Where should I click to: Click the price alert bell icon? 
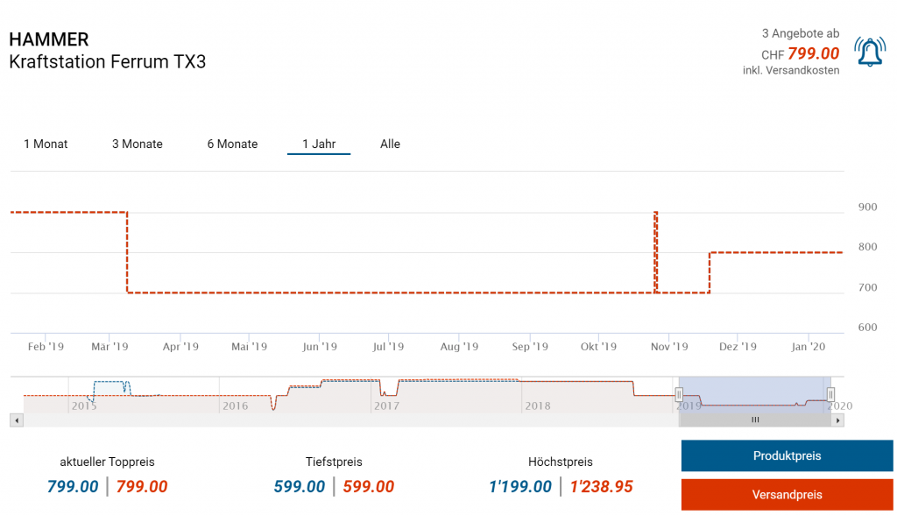point(869,53)
